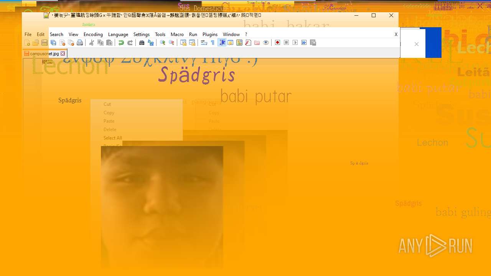Open the ? help menu

click(x=246, y=34)
